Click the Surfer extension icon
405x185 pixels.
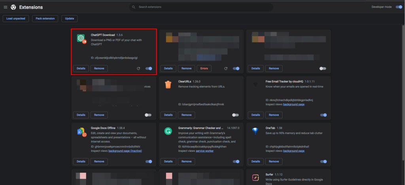coord(255,178)
